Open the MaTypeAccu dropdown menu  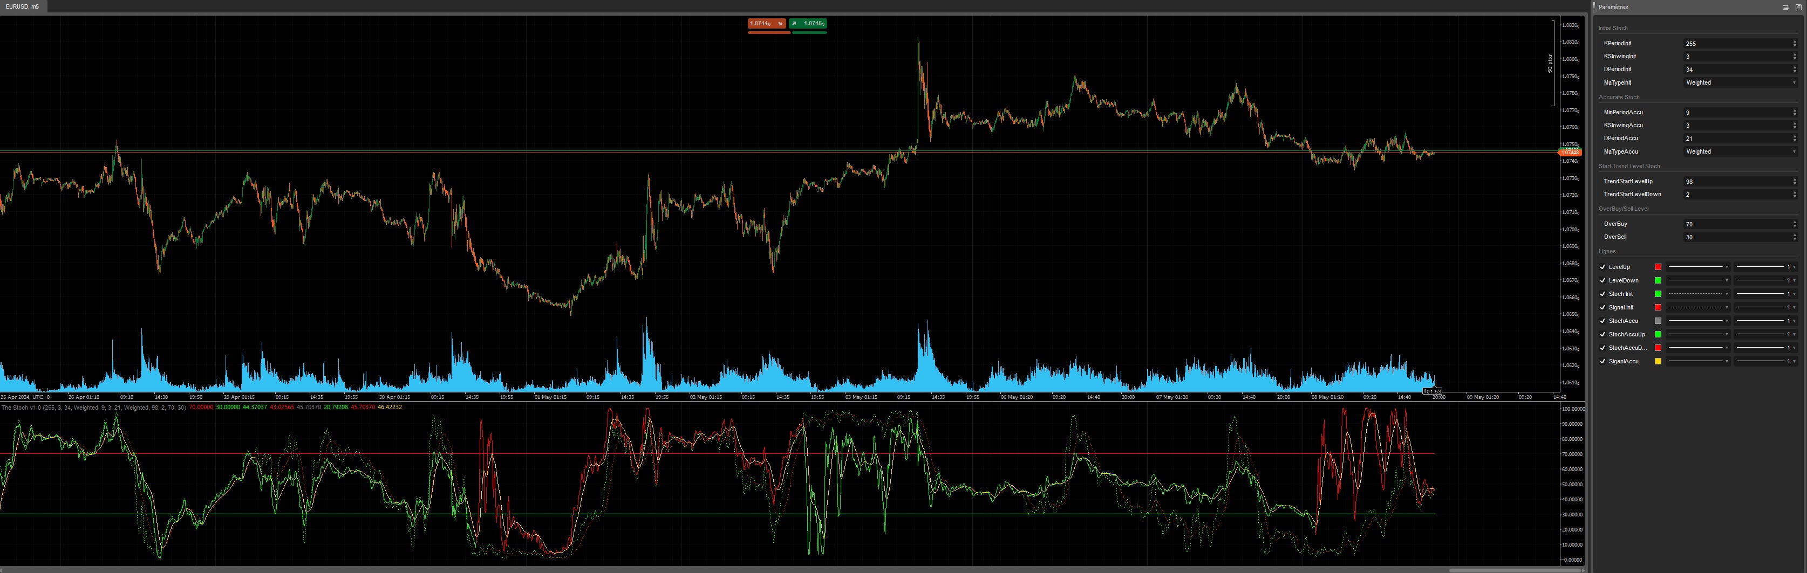(1740, 151)
